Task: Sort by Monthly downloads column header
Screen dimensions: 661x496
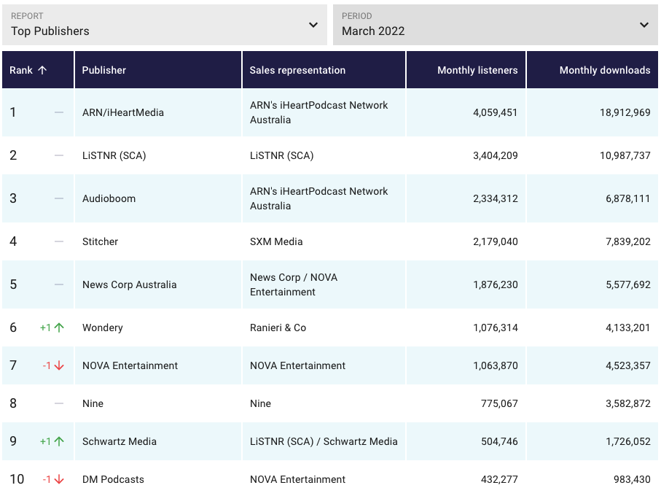Action: [592, 70]
